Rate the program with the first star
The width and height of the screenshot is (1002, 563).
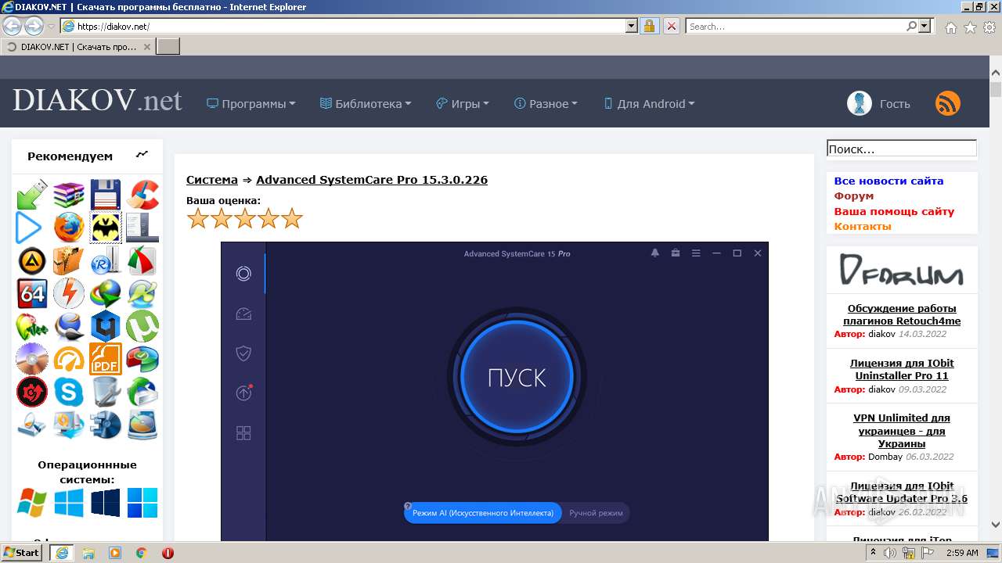click(198, 218)
